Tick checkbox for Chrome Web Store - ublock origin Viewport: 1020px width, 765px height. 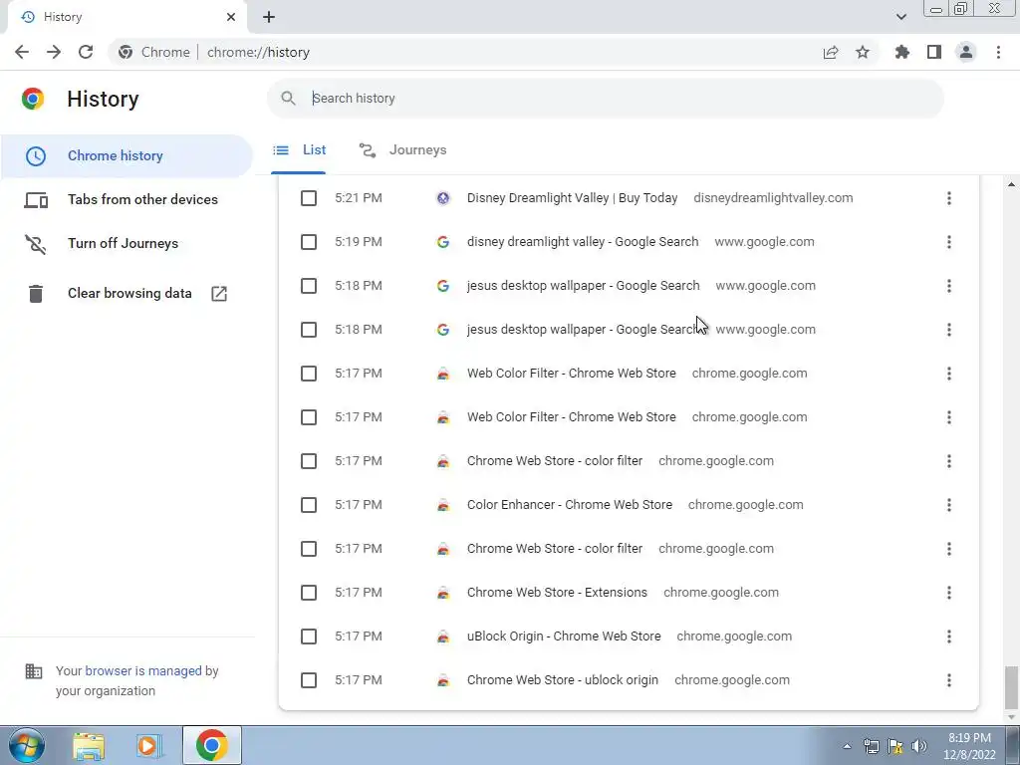pyautogui.click(x=309, y=680)
